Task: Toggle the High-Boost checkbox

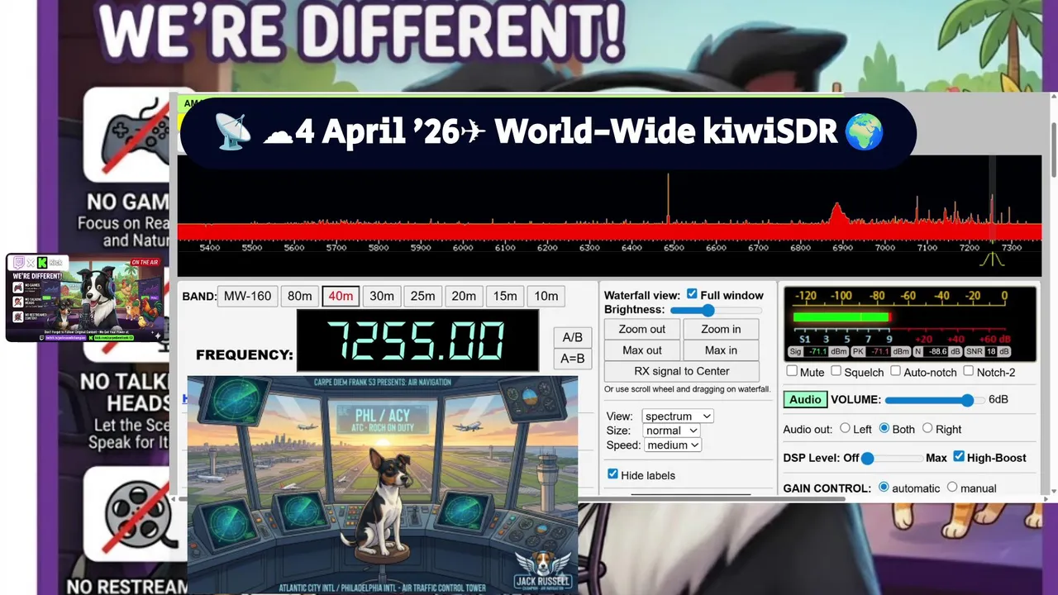Action: 959,456
